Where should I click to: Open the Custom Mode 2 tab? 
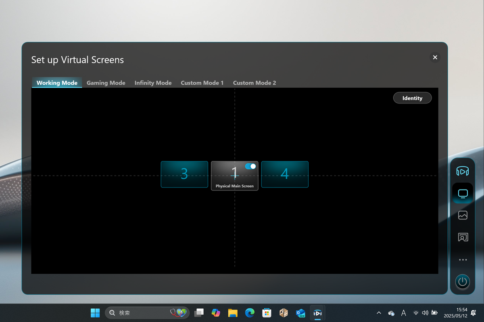[255, 83]
